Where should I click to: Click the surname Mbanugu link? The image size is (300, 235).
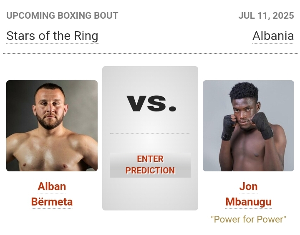[248, 202]
